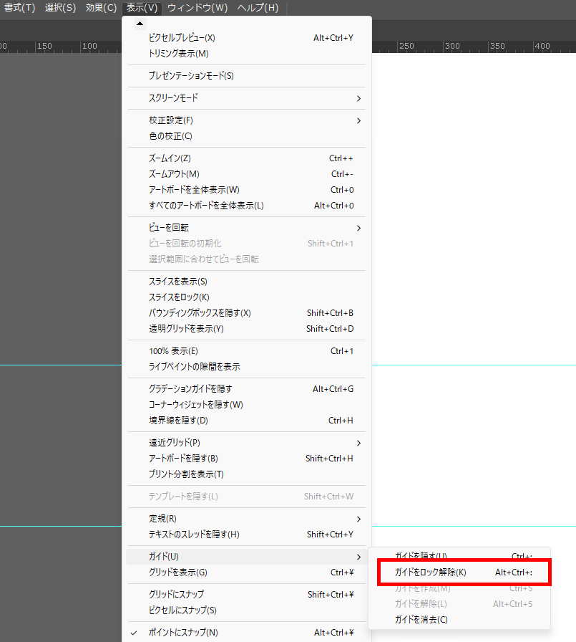
Task: Toggle ポイントにスナップ checked option
Action: pyautogui.click(x=183, y=633)
